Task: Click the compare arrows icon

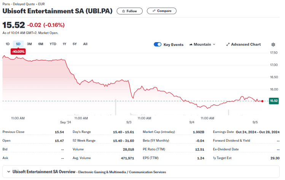Action: click(154, 11)
